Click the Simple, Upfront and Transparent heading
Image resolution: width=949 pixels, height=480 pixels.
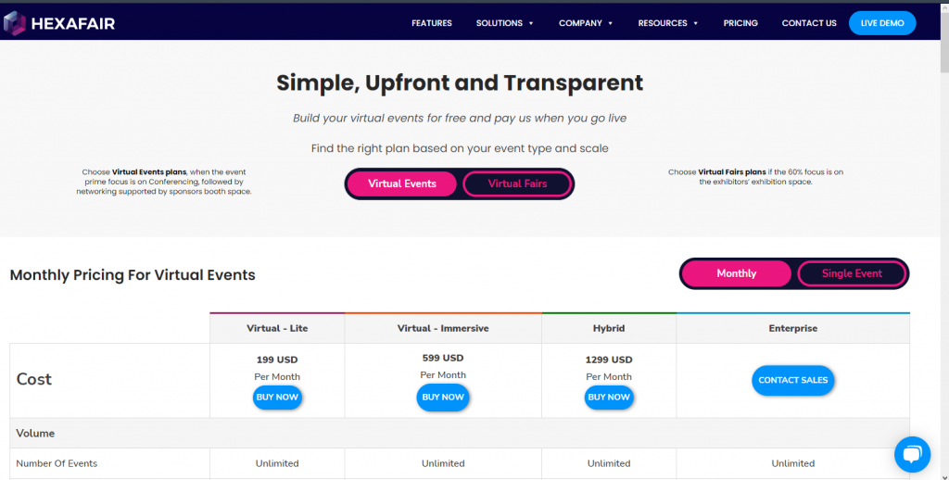click(x=460, y=82)
